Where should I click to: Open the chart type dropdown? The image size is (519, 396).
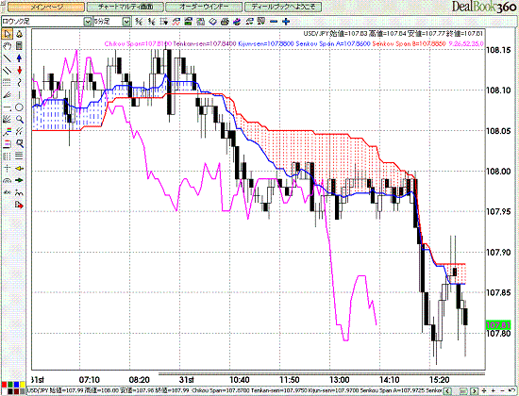point(88,22)
